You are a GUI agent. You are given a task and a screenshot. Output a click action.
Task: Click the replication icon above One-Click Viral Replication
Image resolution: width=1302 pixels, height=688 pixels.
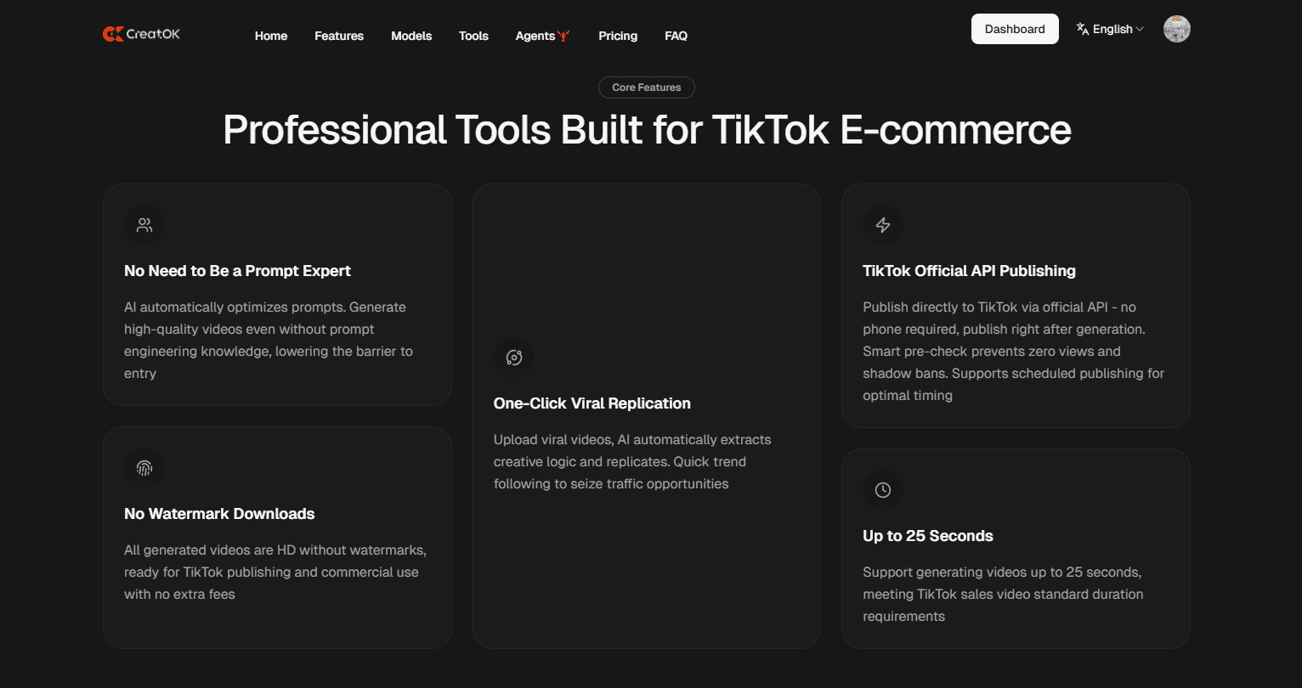coord(514,358)
